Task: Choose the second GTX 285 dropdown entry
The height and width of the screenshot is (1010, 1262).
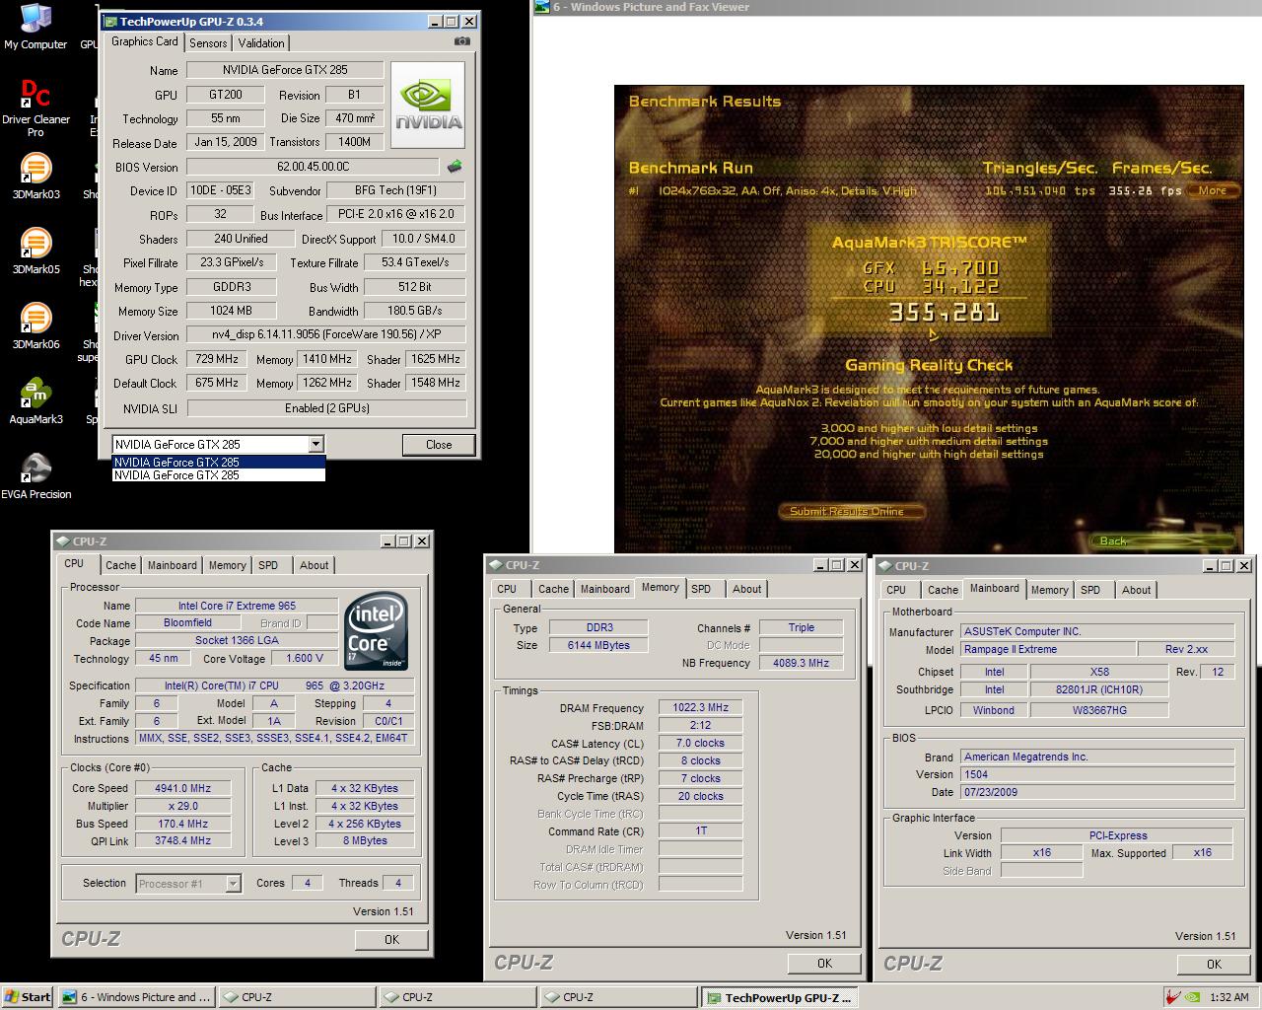Action: pyautogui.click(x=219, y=475)
